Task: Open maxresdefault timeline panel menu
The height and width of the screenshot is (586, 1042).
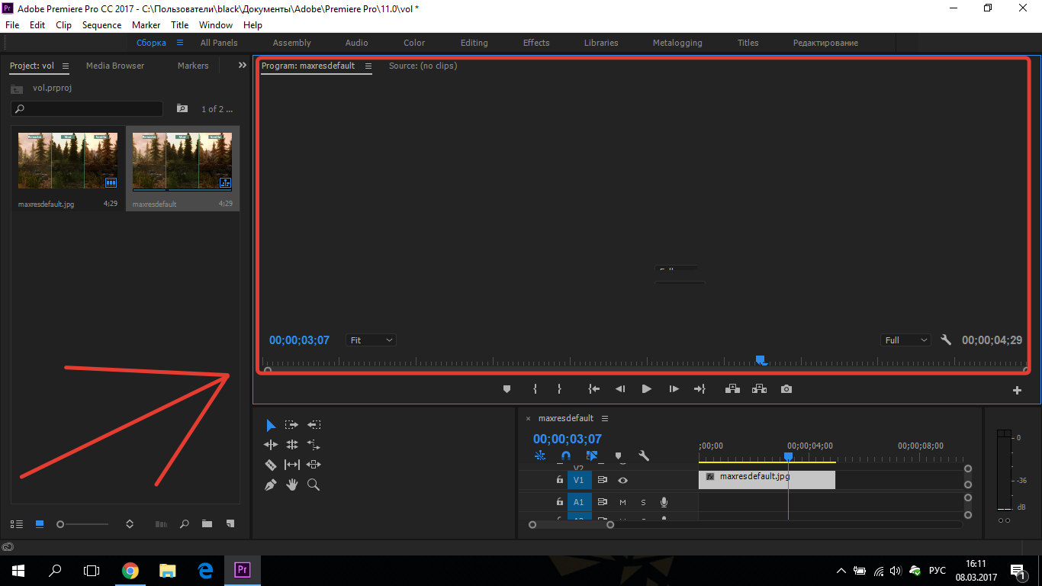Action: [605, 418]
